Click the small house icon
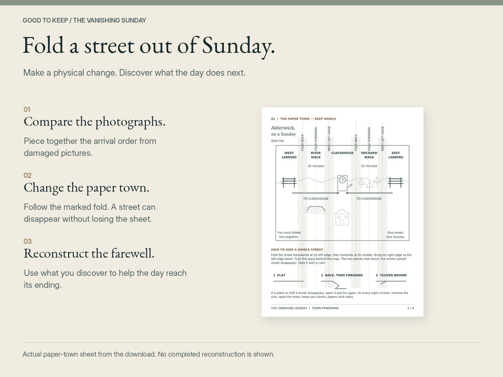 click(x=342, y=217)
